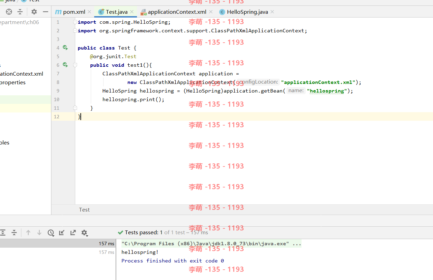Screen dimensions: 433x280
Task: Click the fold-end marker on line 11
Action: (75, 108)
